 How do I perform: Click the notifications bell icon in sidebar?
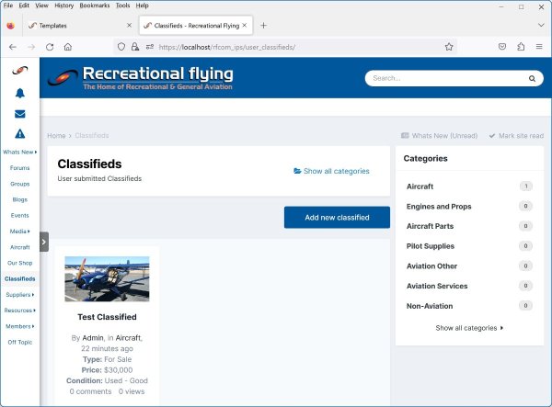pos(19,93)
